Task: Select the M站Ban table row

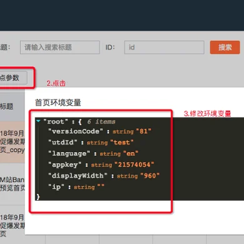Action: pyautogui.click(x=13, y=184)
